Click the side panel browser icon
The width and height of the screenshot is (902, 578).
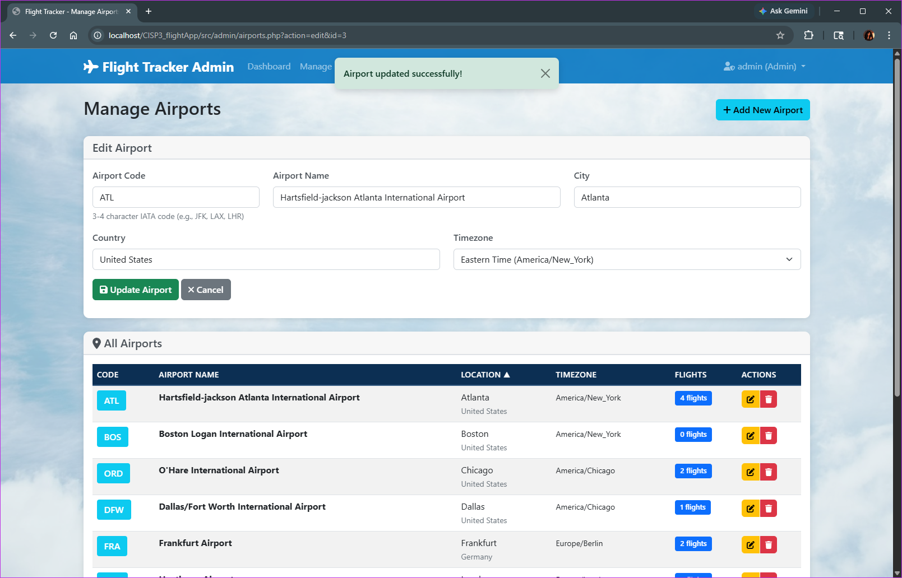839,35
